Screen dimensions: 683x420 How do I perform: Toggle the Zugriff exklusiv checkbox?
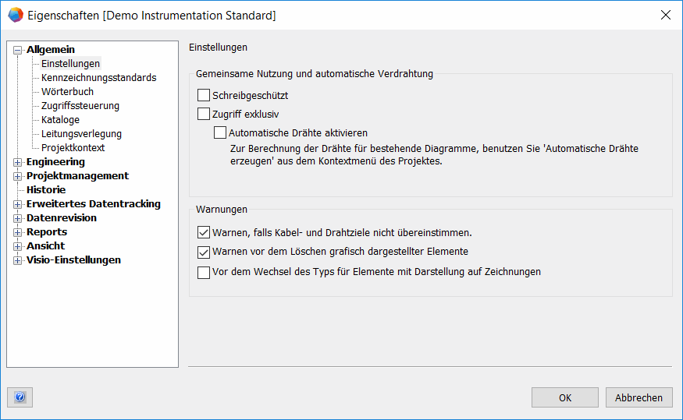tap(204, 114)
